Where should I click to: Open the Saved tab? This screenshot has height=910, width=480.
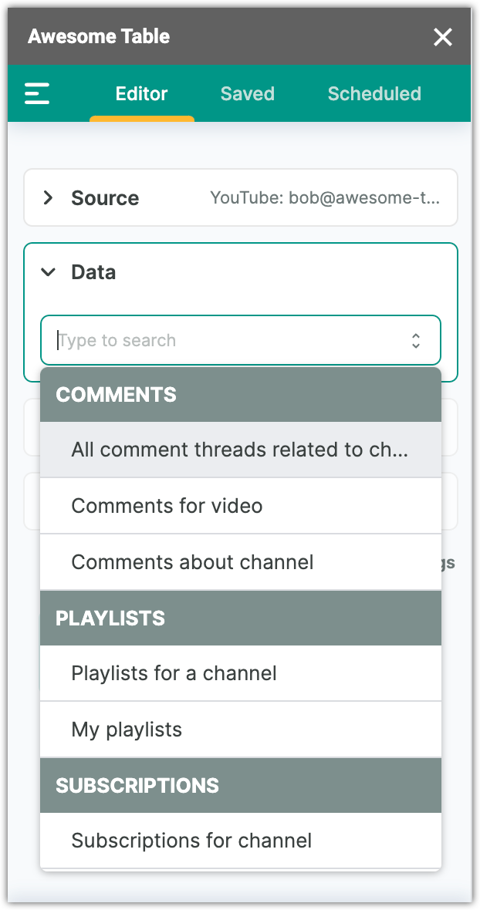247,94
